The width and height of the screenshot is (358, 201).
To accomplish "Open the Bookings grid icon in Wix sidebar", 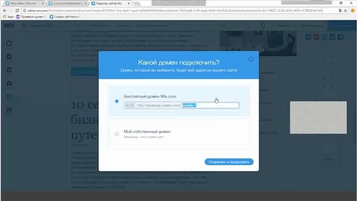I will pos(9,110).
